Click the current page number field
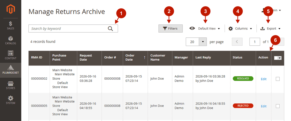 (255, 42)
